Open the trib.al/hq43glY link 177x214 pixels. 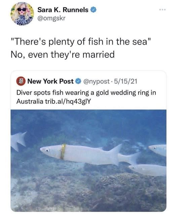point(68,101)
